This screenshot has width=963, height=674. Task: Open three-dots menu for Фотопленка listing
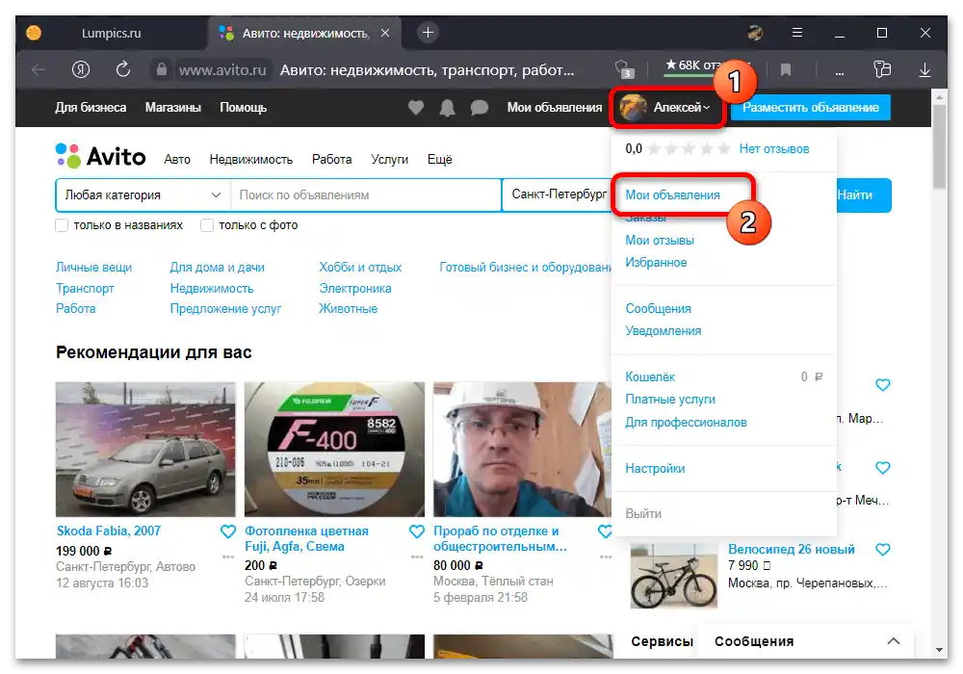point(416,557)
